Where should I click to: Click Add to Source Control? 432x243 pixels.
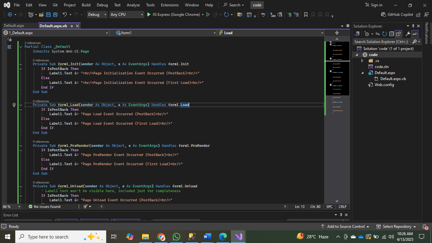345,227
